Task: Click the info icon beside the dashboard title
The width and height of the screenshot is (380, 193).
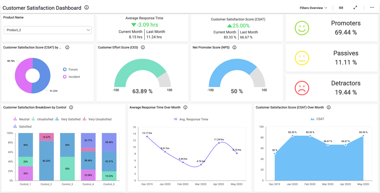Action: pos(87,8)
